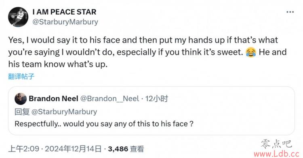Open the @StarburyMarbury handle under the name
The height and width of the screenshot is (158, 303).
(65, 22)
